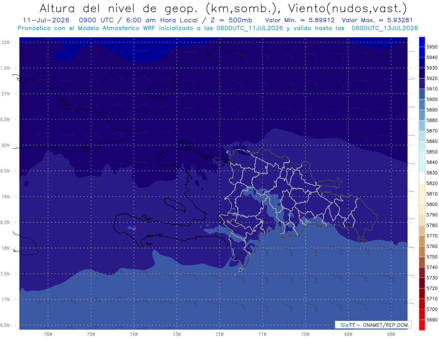The height and width of the screenshot is (339, 439).
Task: Click the longitude axis label '72W'
Action: point(219,334)
